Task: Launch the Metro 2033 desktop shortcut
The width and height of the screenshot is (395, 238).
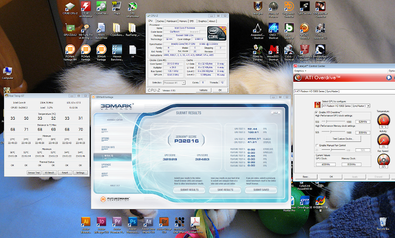Action: click(x=274, y=53)
